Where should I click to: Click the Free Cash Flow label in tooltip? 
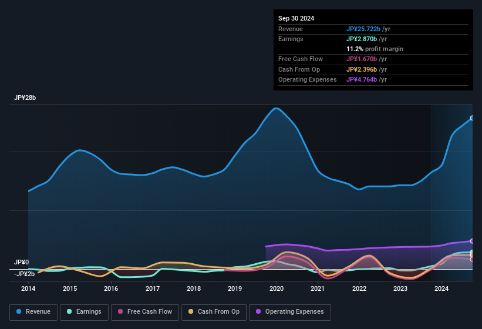301,59
